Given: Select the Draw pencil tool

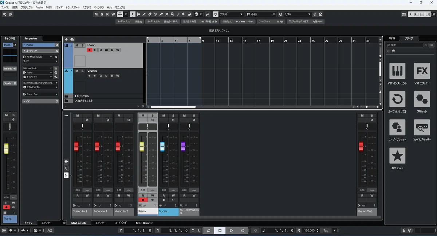Looking at the screenshot, I should tap(144, 14).
